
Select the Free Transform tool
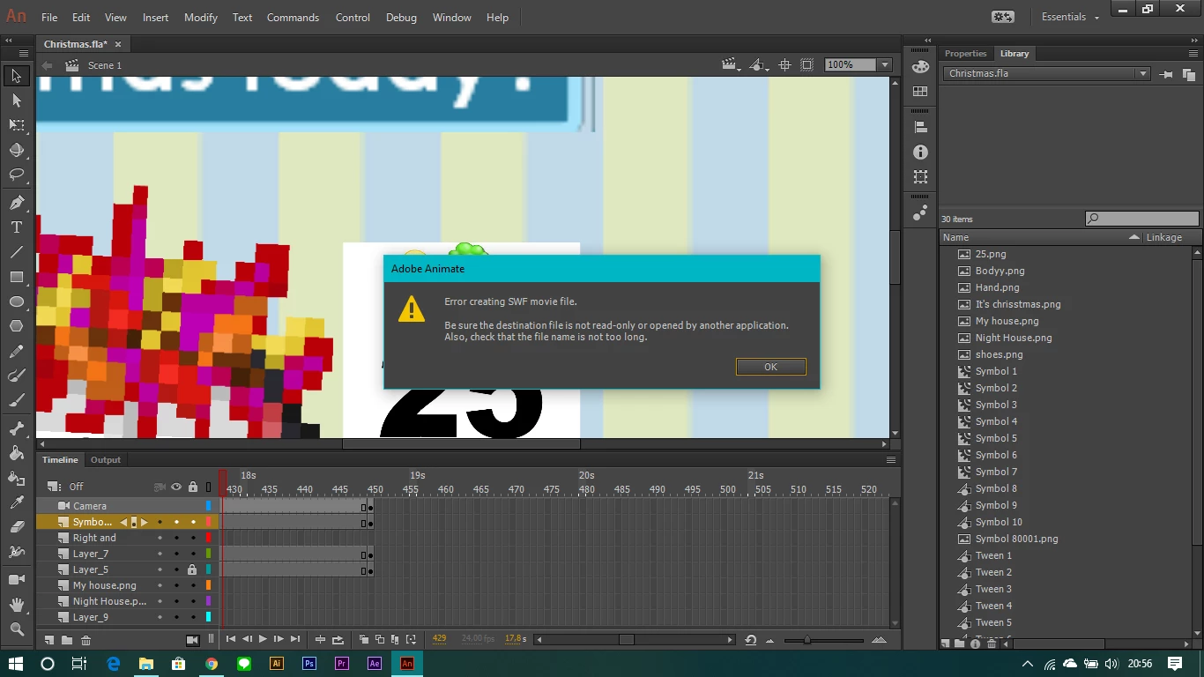click(16, 125)
